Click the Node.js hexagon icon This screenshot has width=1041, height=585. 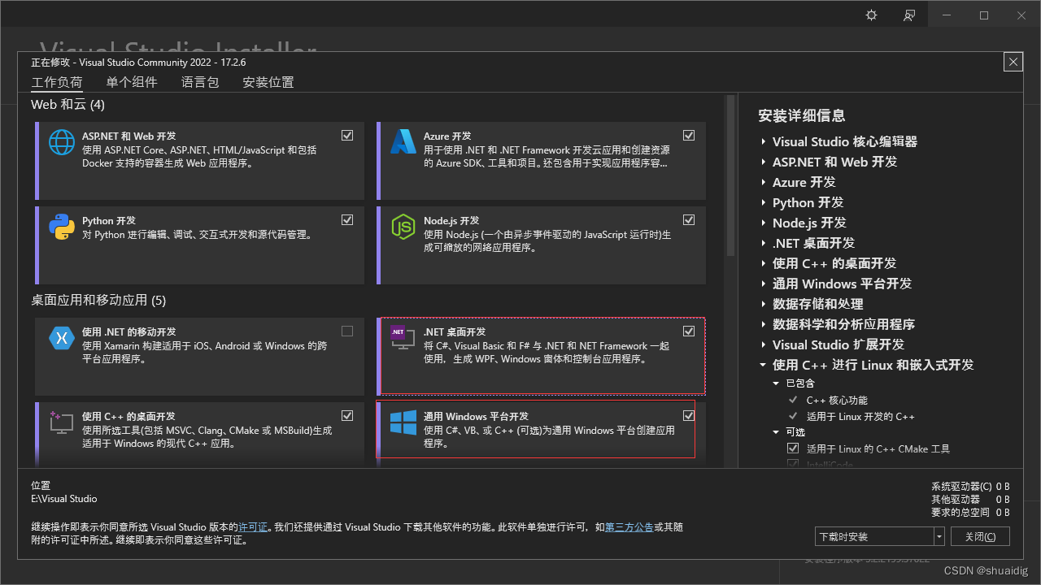(x=403, y=227)
